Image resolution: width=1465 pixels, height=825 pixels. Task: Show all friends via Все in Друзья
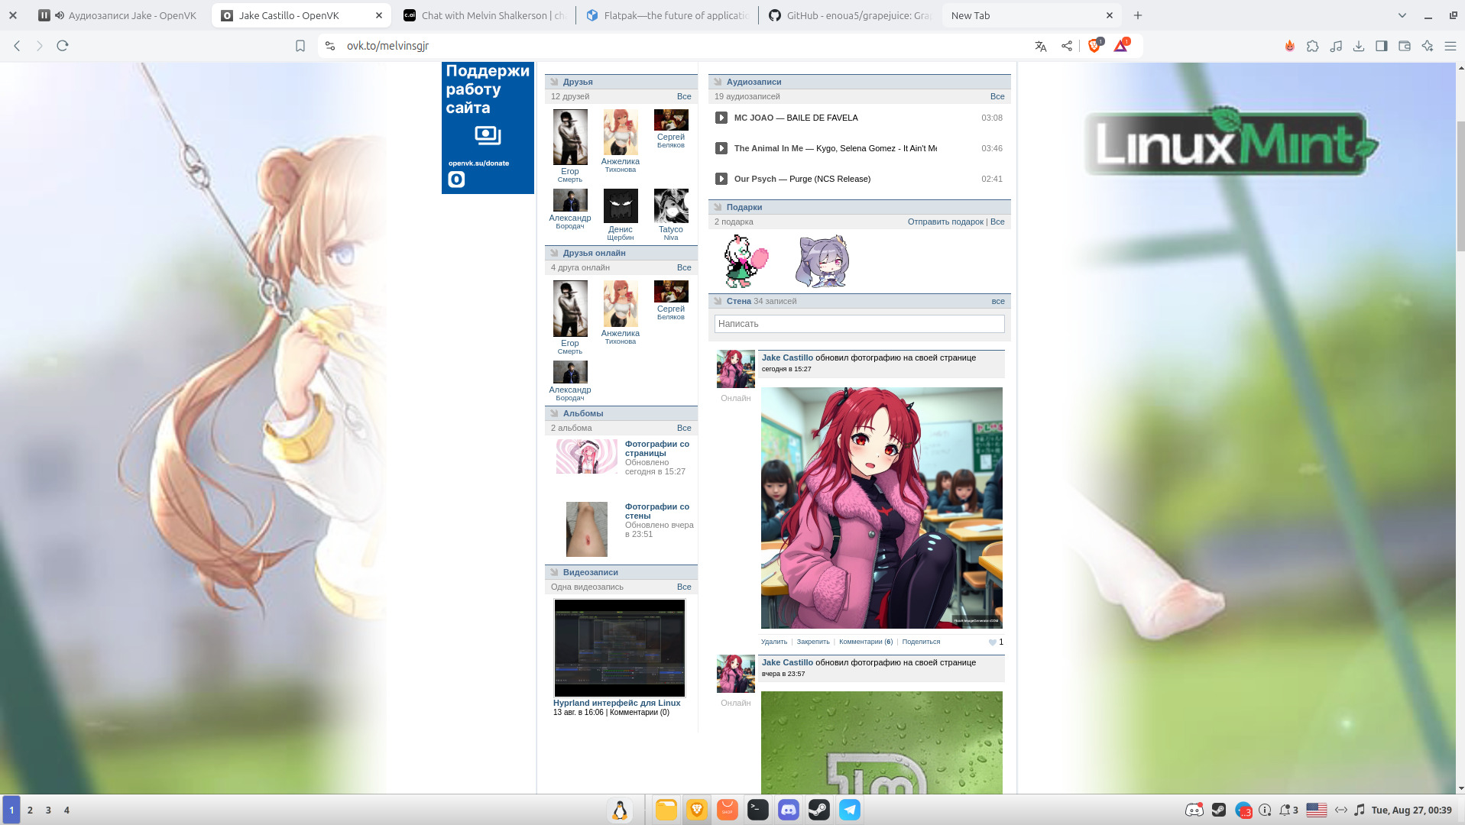tap(684, 96)
